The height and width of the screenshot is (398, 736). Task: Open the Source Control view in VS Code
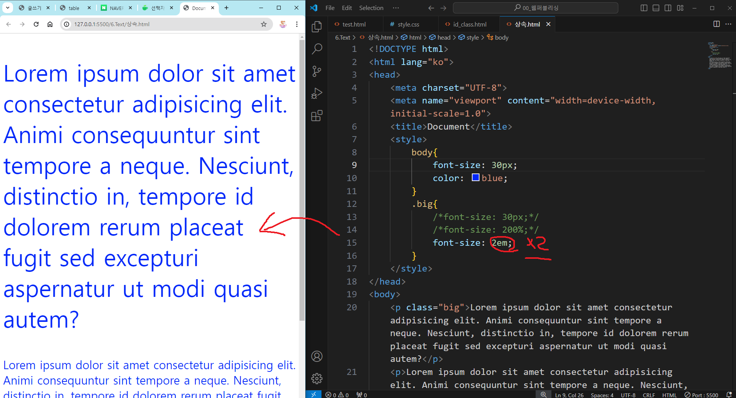(x=317, y=71)
